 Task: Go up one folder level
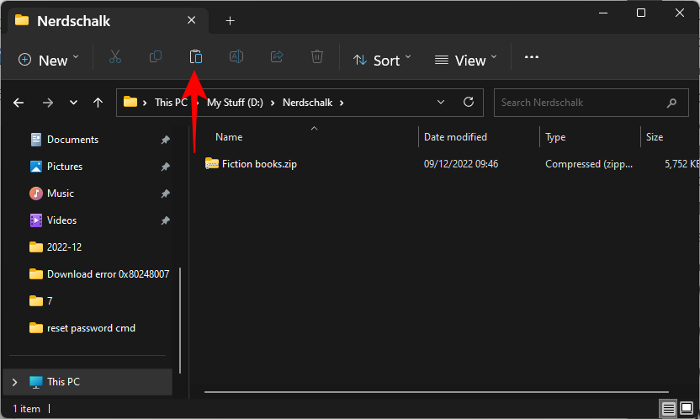[x=98, y=103]
